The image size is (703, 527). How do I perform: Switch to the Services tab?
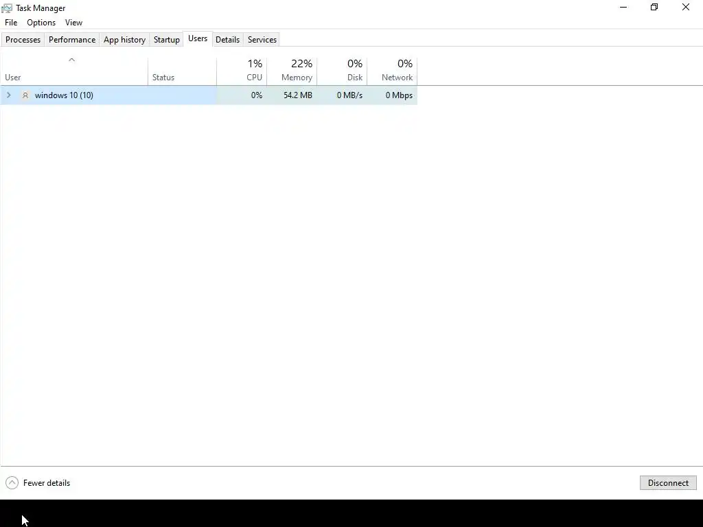(262, 39)
